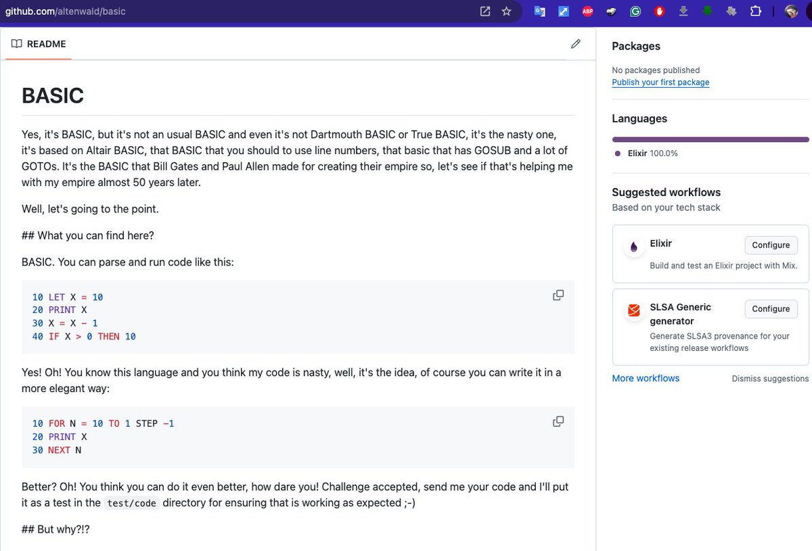Click the green download-arrow extension icon

click(x=707, y=11)
